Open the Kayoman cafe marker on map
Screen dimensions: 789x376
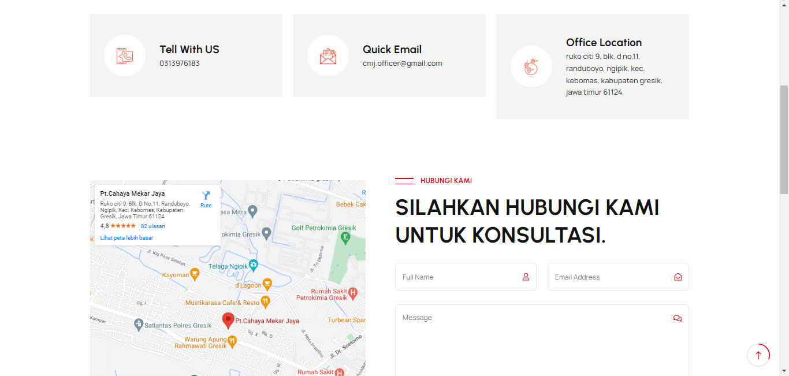pyautogui.click(x=195, y=274)
